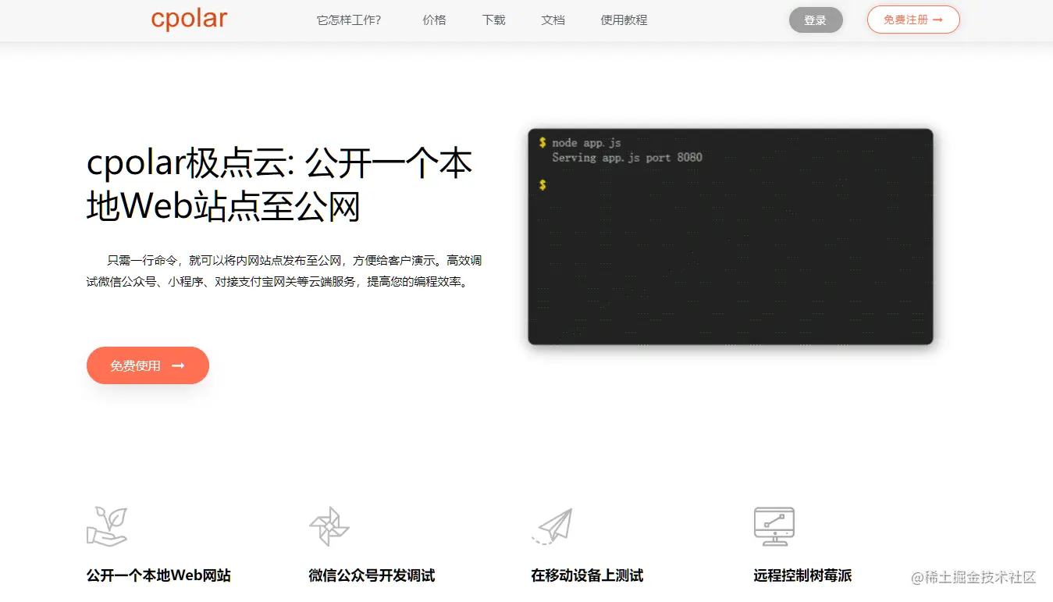Open the 它怎样工作? navigation link
Screen dimensions: 1053x602
click(349, 20)
